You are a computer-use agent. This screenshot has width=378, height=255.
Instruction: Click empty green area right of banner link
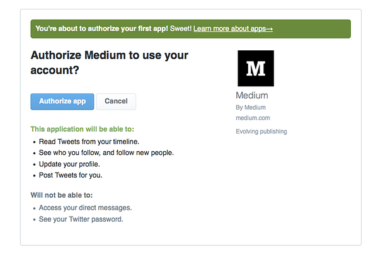311,29
